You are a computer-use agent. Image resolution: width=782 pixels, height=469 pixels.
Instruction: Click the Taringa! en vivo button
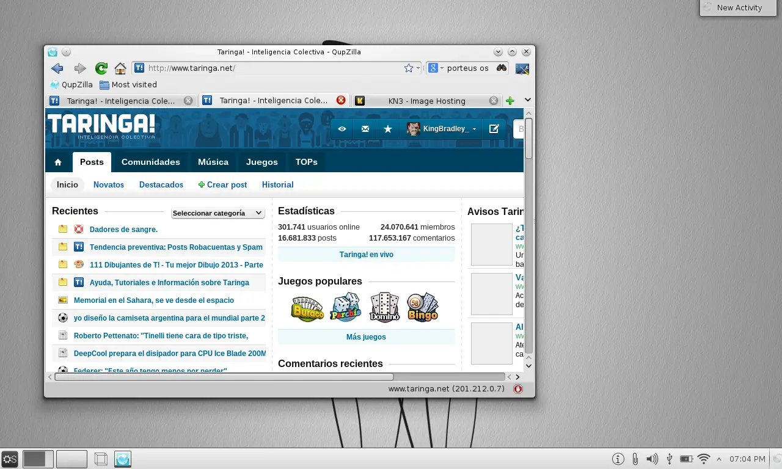(367, 255)
